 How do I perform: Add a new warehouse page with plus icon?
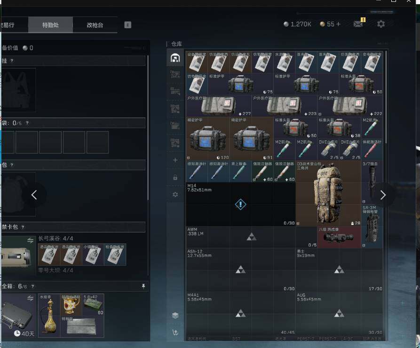point(175,160)
